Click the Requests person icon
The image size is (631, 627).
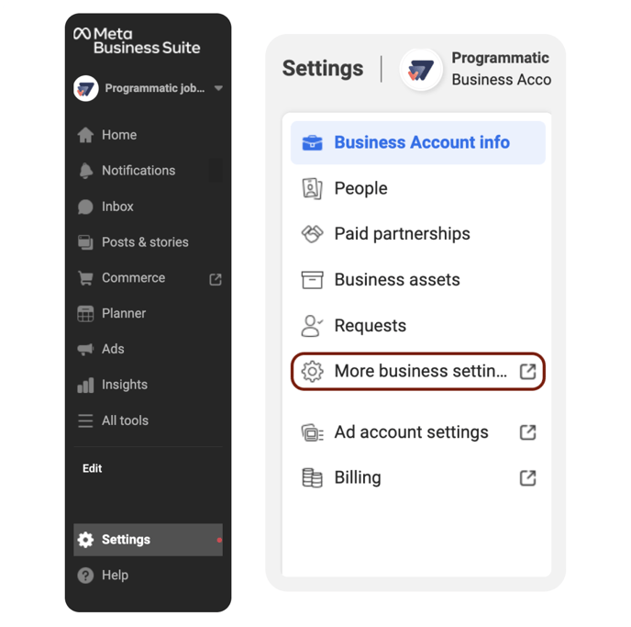(312, 326)
